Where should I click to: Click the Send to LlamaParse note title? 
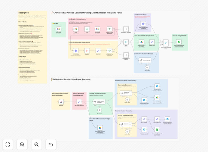pyautogui.click(x=140, y=15)
